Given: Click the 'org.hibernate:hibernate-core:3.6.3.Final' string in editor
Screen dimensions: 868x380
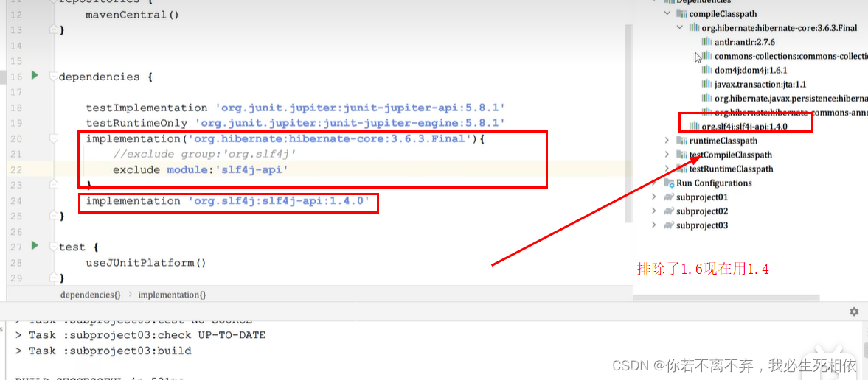Looking at the screenshot, I should point(330,138).
